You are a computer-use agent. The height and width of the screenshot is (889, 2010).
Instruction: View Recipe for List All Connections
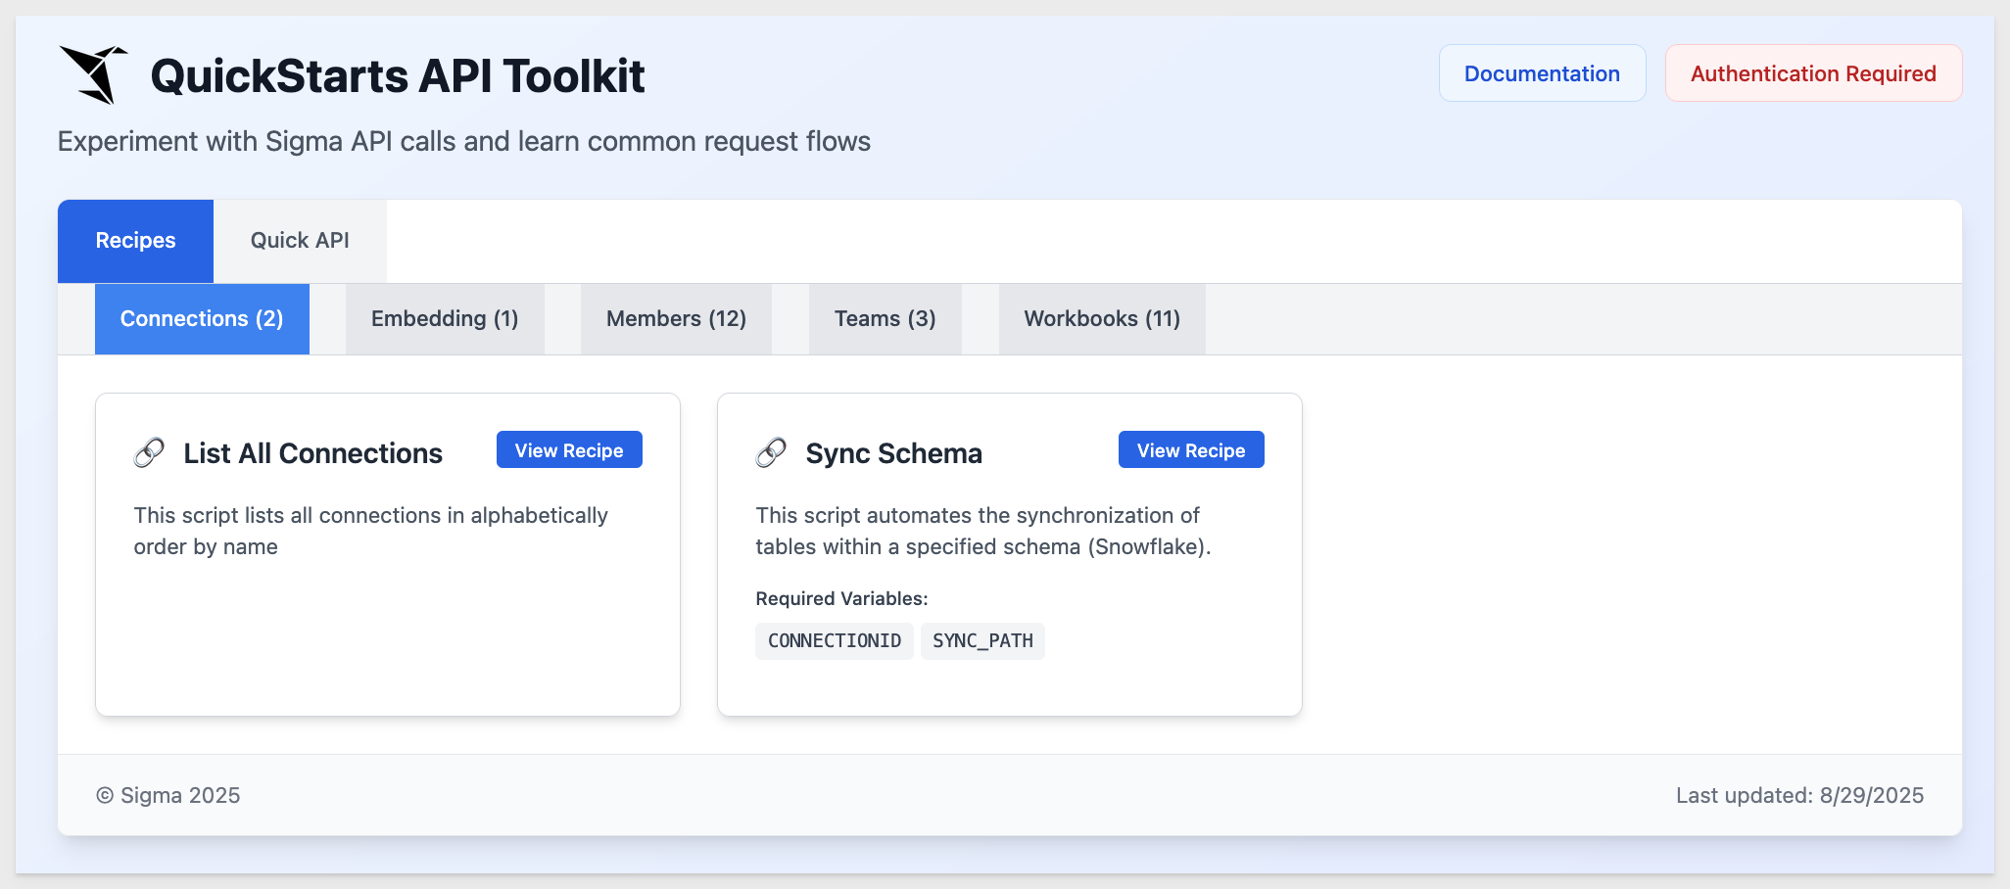coord(569,449)
